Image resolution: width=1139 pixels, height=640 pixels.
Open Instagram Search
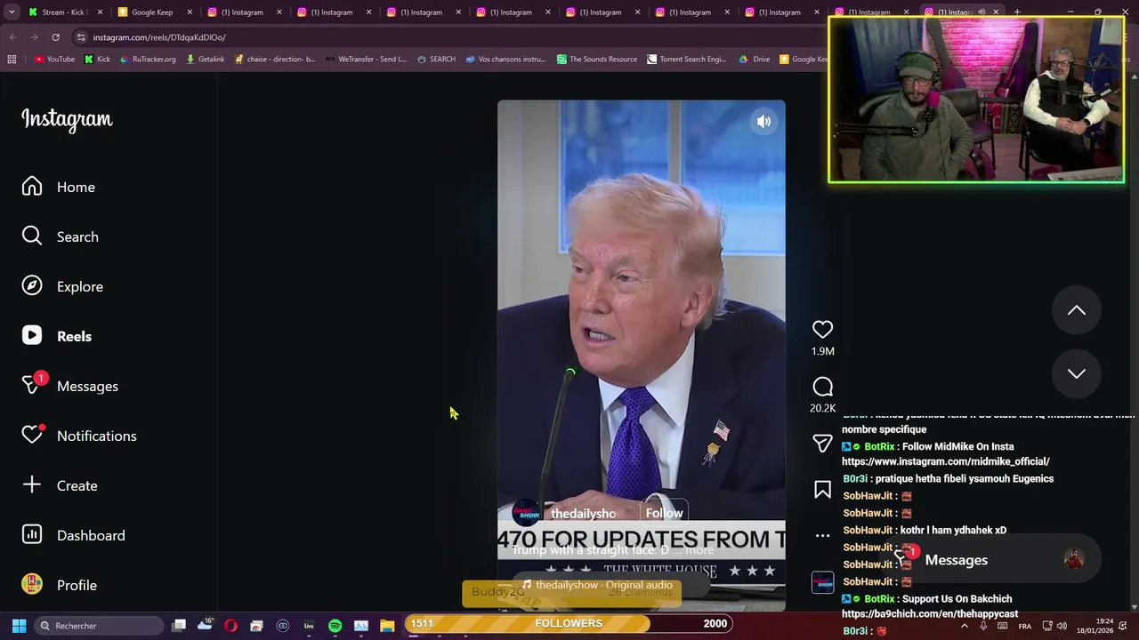pyautogui.click(x=60, y=236)
